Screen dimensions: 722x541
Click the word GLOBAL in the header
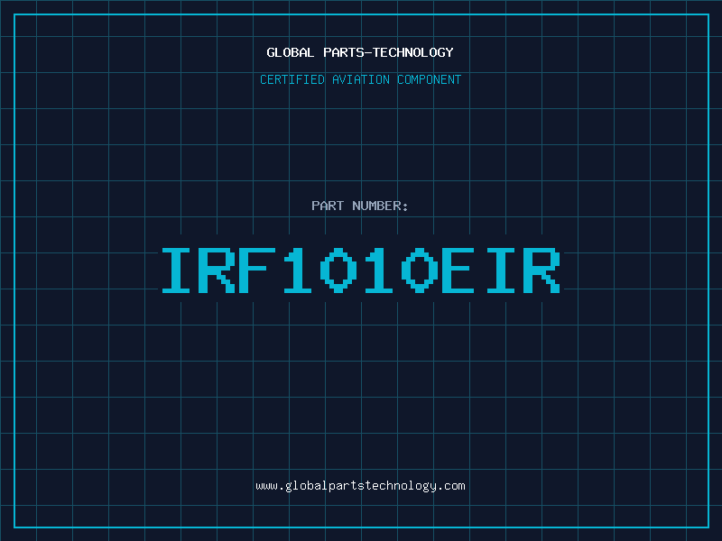290,52
